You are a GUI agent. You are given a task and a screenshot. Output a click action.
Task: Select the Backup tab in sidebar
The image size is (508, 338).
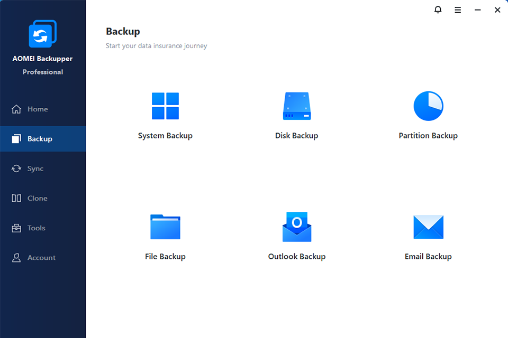pos(43,139)
